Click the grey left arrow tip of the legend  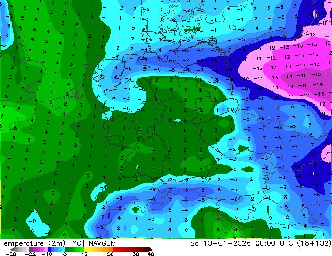click(12, 249)
